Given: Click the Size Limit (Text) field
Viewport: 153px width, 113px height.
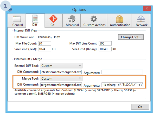Looking at the screenshot, I should (x=44, y=49).
